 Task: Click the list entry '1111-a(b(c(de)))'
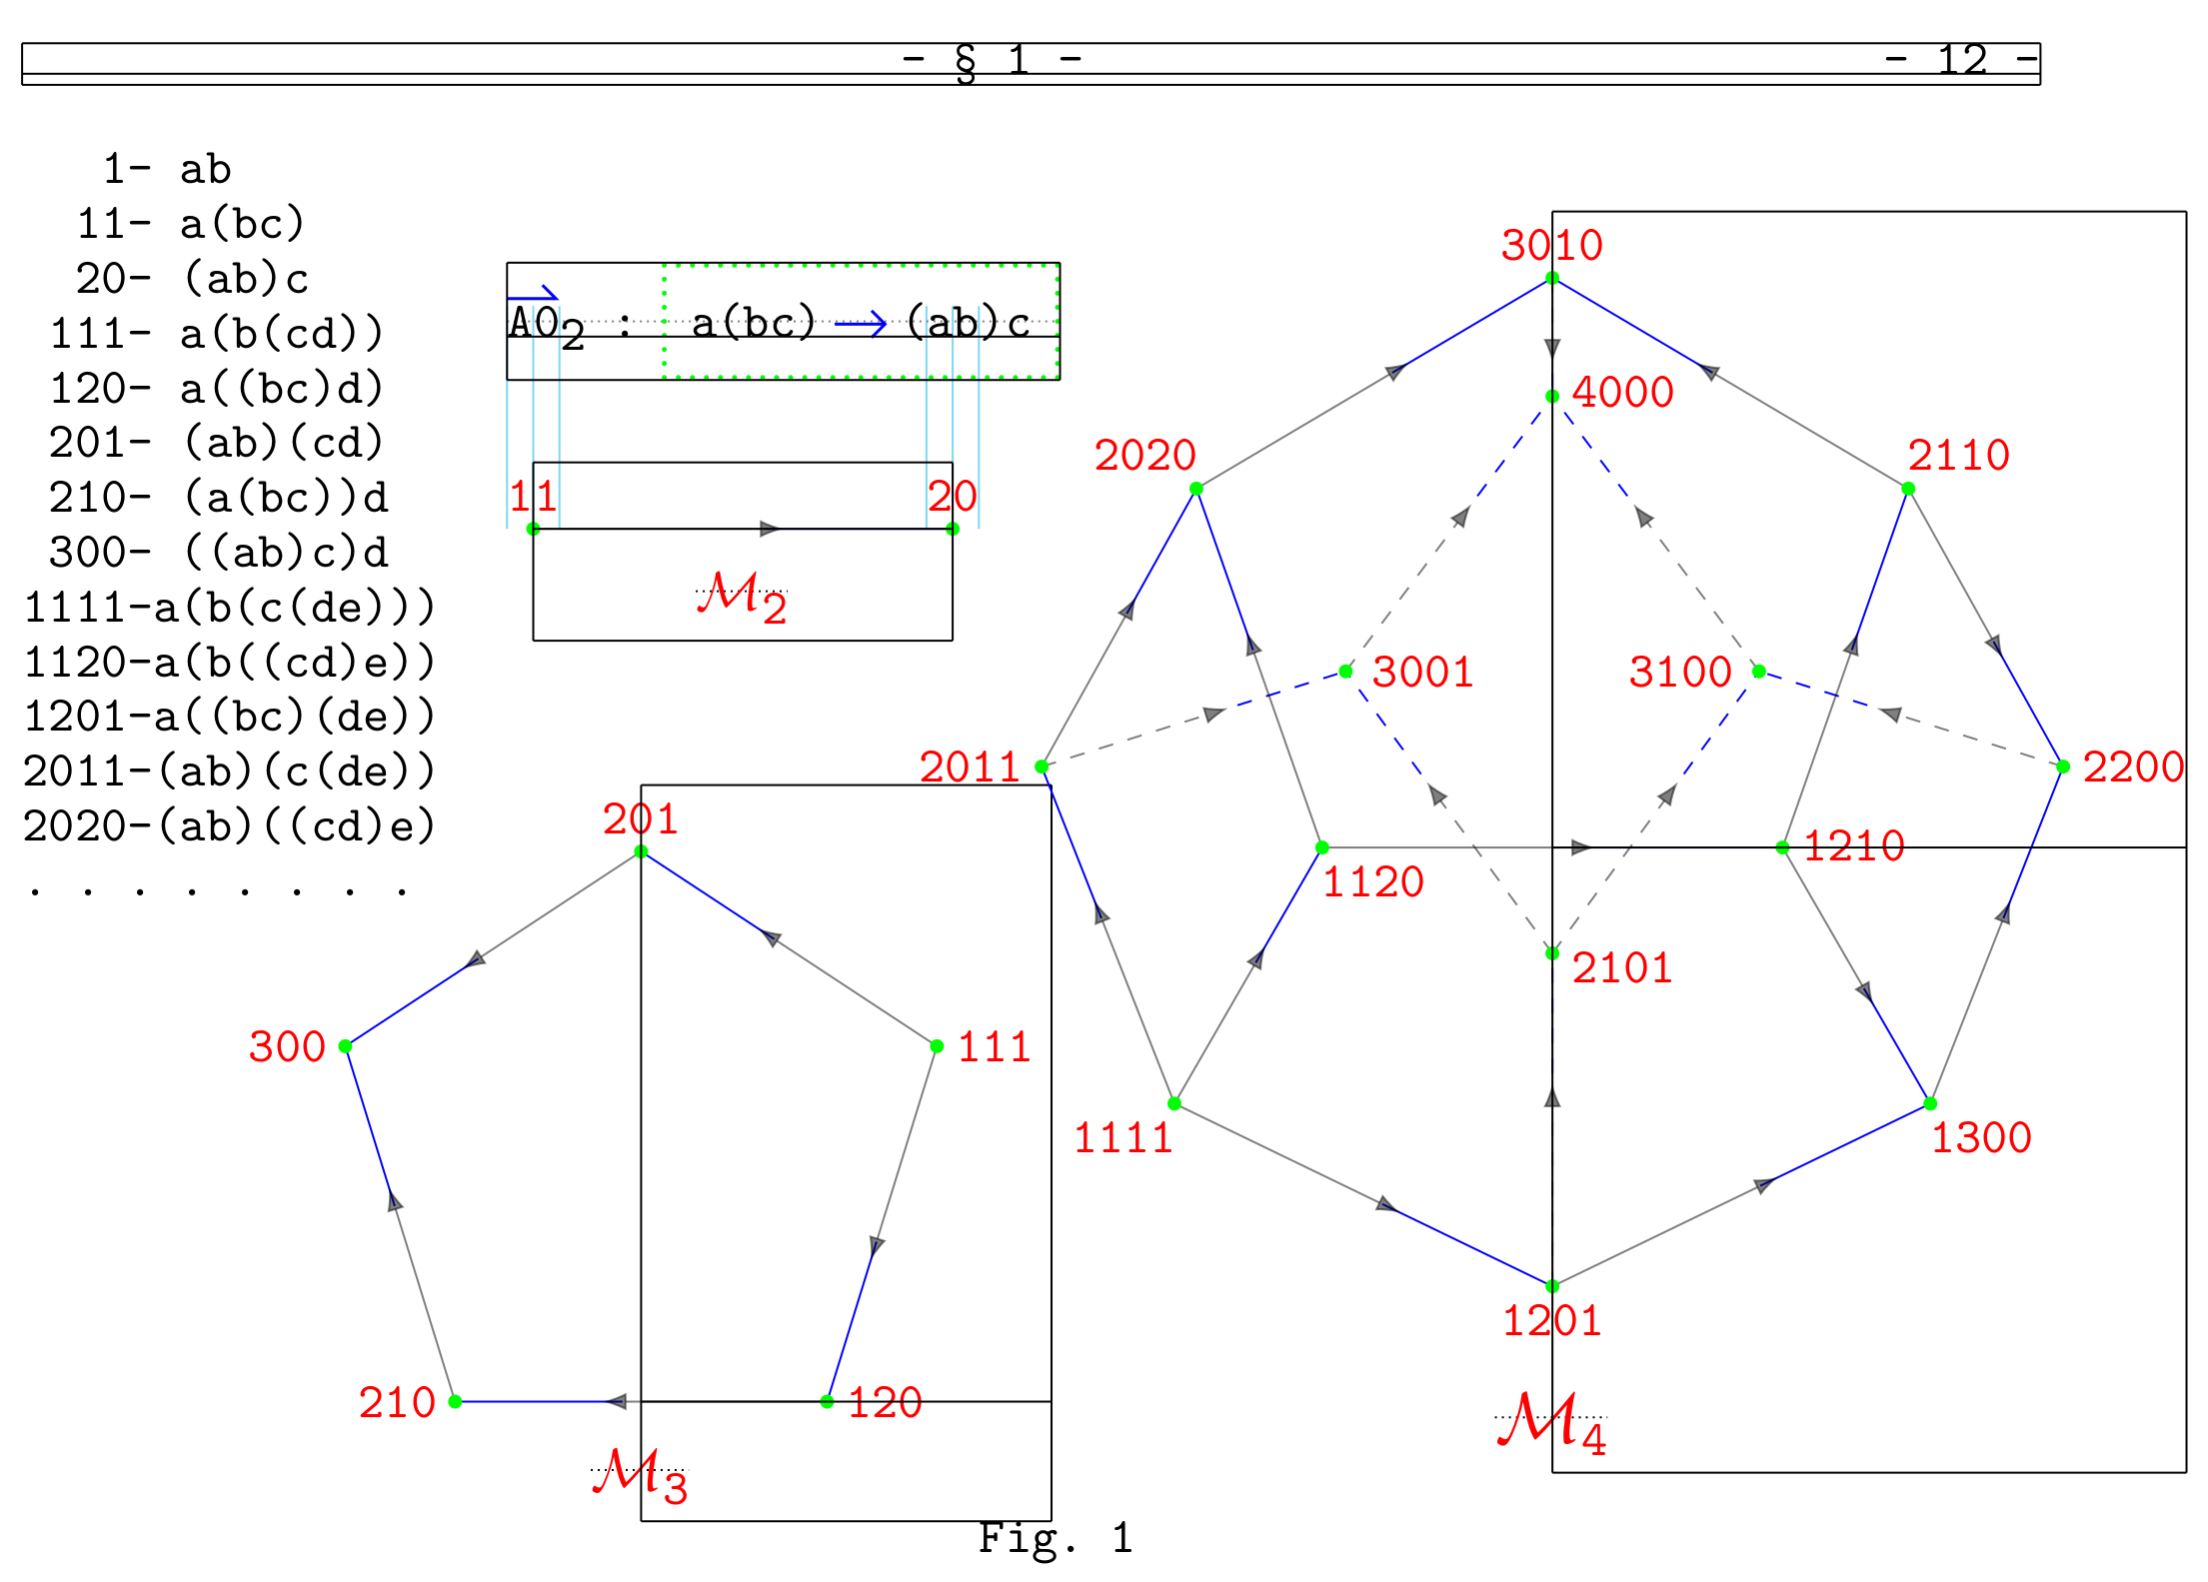coord(229,609)
